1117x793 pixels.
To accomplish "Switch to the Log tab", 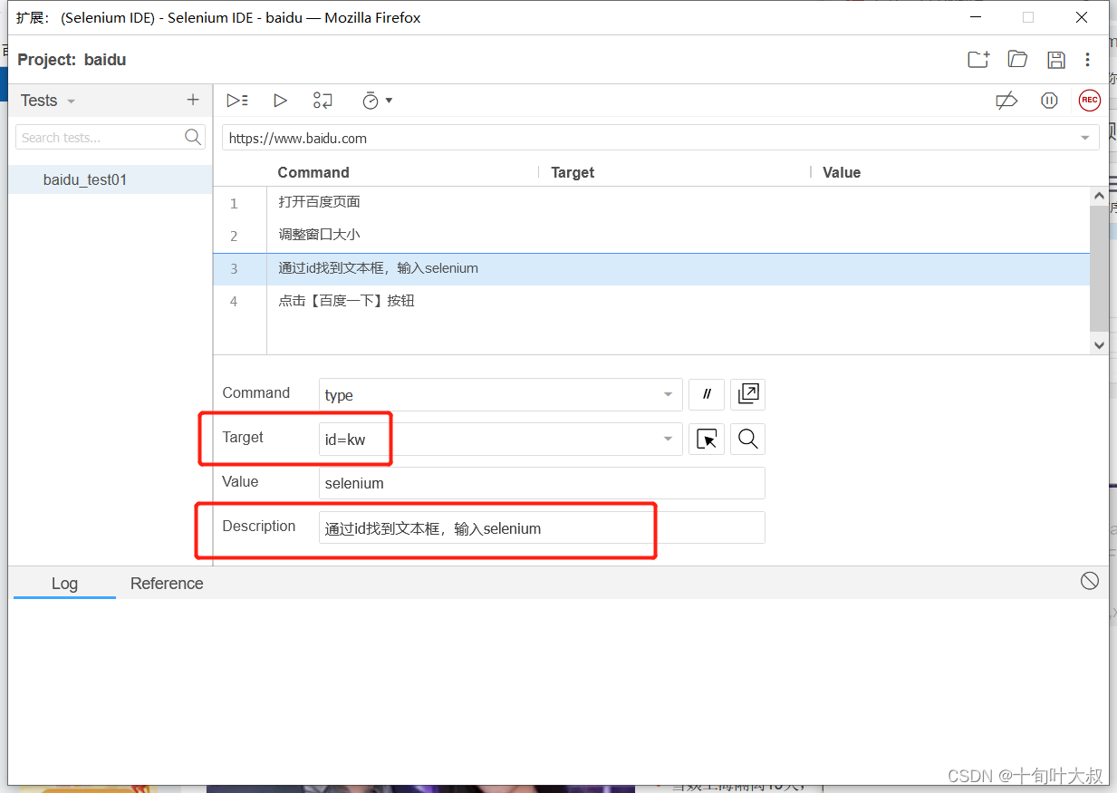I will pos(64,584).
